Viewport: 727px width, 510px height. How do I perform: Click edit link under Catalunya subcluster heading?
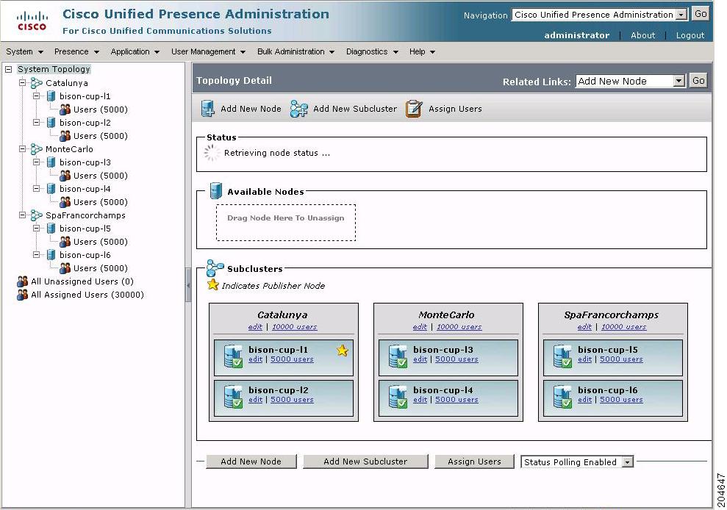coord(255,327)
